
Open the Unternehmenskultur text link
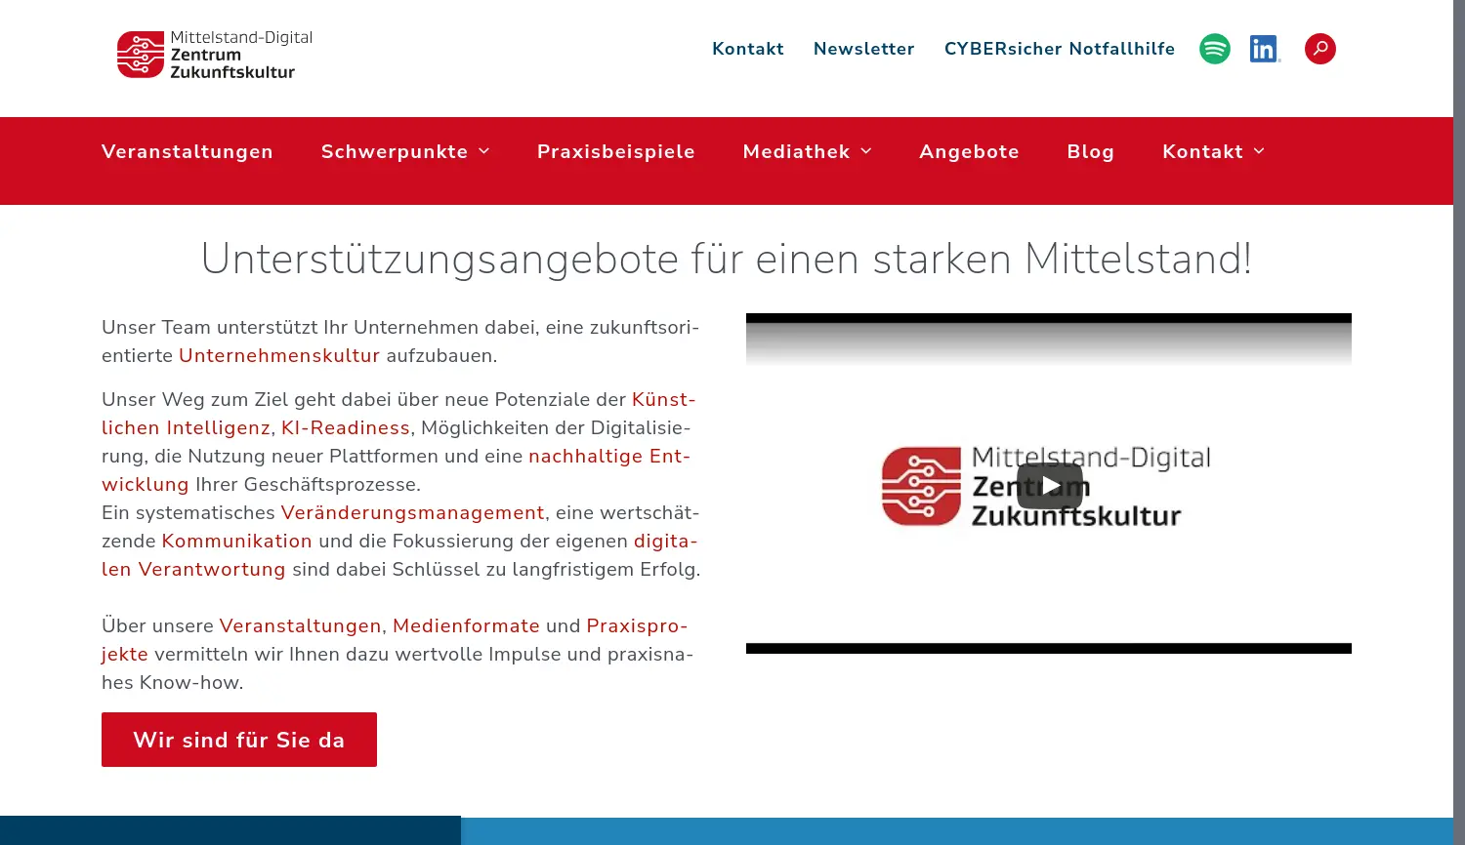pos(279,355)
